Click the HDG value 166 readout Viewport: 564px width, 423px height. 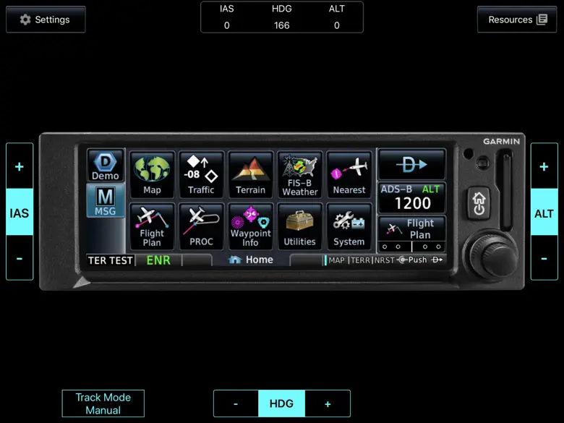(x=282, y=25)
